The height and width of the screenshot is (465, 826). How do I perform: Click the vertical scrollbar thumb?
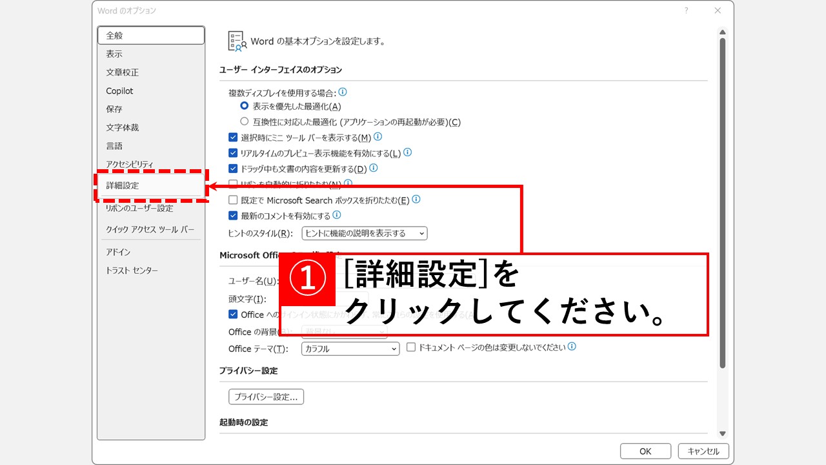723,203
